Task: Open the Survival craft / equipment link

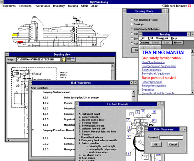Action: 156,73
